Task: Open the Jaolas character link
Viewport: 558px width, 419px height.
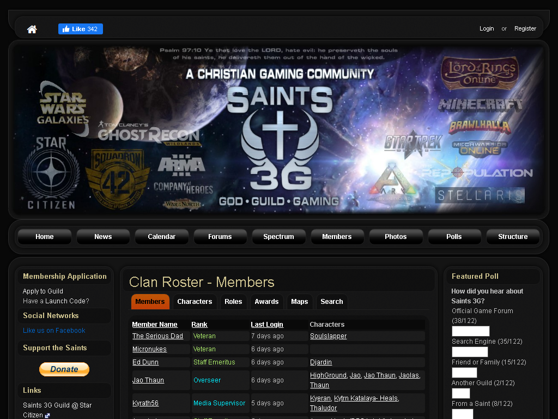Action: pos(409,375)
